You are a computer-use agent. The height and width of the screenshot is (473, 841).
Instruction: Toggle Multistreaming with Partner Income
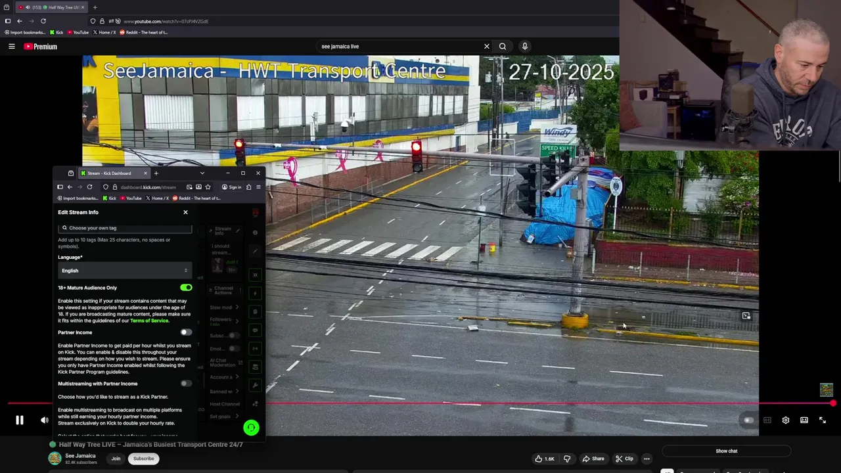[186, 384]
